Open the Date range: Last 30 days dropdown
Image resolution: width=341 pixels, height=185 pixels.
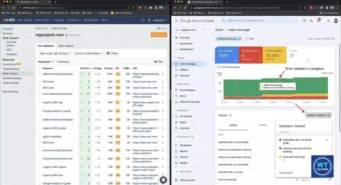click(x=55, y=53)
